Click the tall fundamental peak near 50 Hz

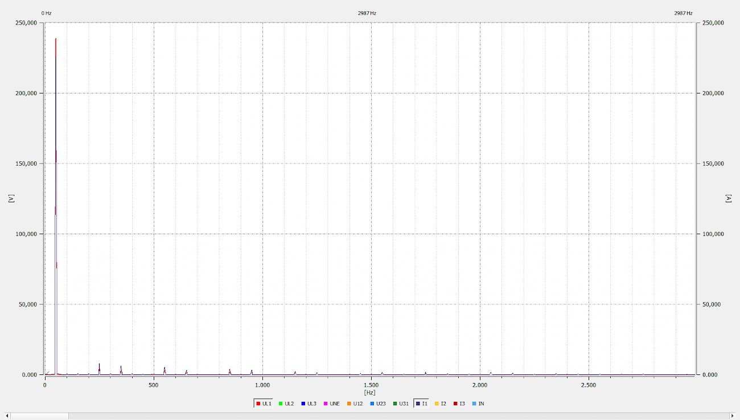tap(56, 205)
